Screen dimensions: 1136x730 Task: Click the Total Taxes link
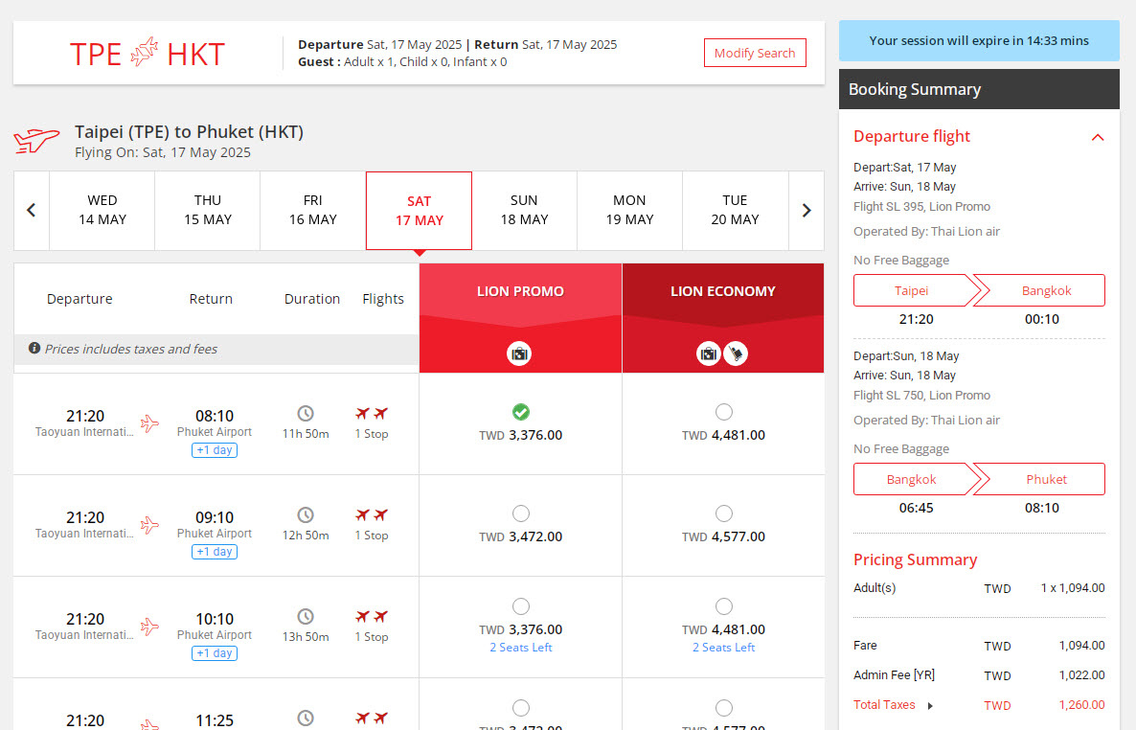[884, 705]
